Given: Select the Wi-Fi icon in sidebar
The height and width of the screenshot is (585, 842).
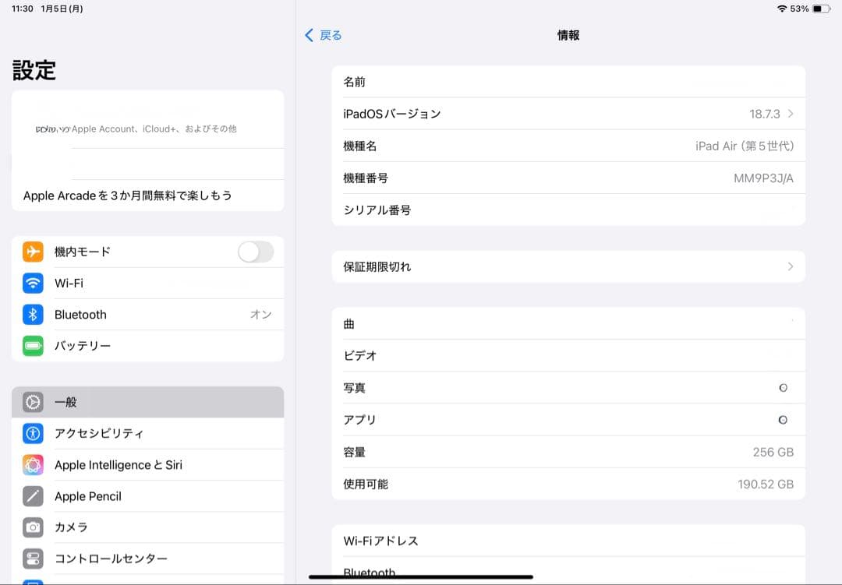Looking at the screenshot, I should point(32,283).
